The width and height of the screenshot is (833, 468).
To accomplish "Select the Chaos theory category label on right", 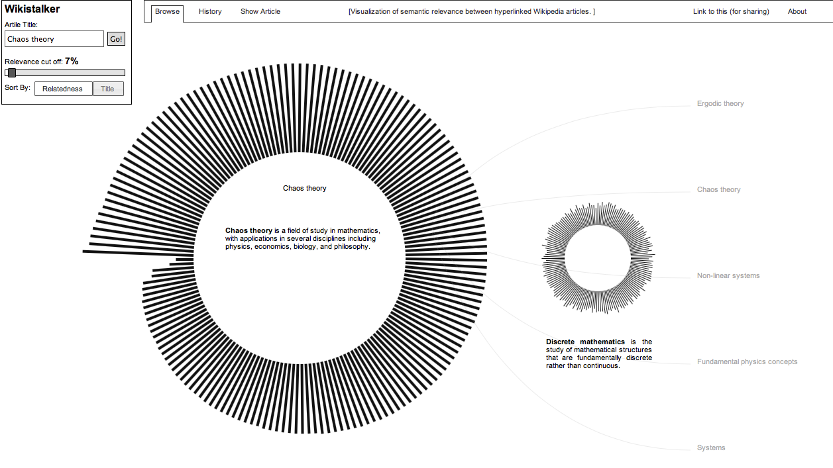I will pyautogui.click(x=719, y=190).
